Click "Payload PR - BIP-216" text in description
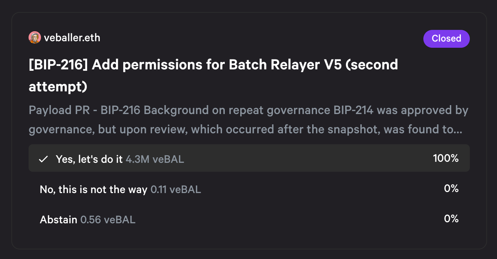This screenshot has width=497, height=259. click(x=85, y=110)
